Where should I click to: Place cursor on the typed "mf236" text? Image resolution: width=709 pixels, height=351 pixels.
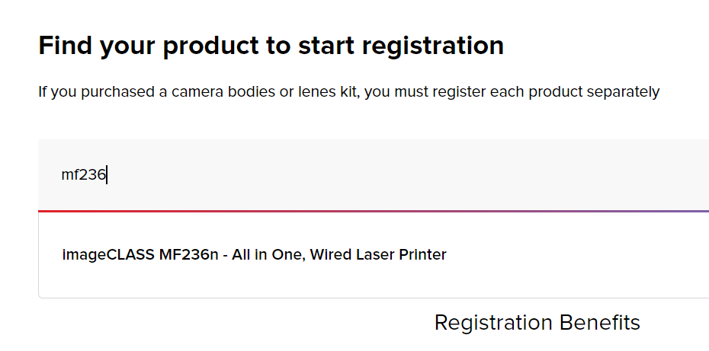click(x=83, y=175)
